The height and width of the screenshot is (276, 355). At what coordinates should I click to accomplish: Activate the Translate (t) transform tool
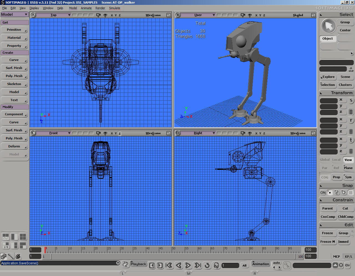pos(351,140)
